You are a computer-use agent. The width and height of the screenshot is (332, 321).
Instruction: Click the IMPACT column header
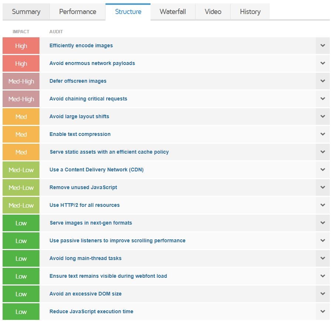pyautogui.click(x=21, y=32)
